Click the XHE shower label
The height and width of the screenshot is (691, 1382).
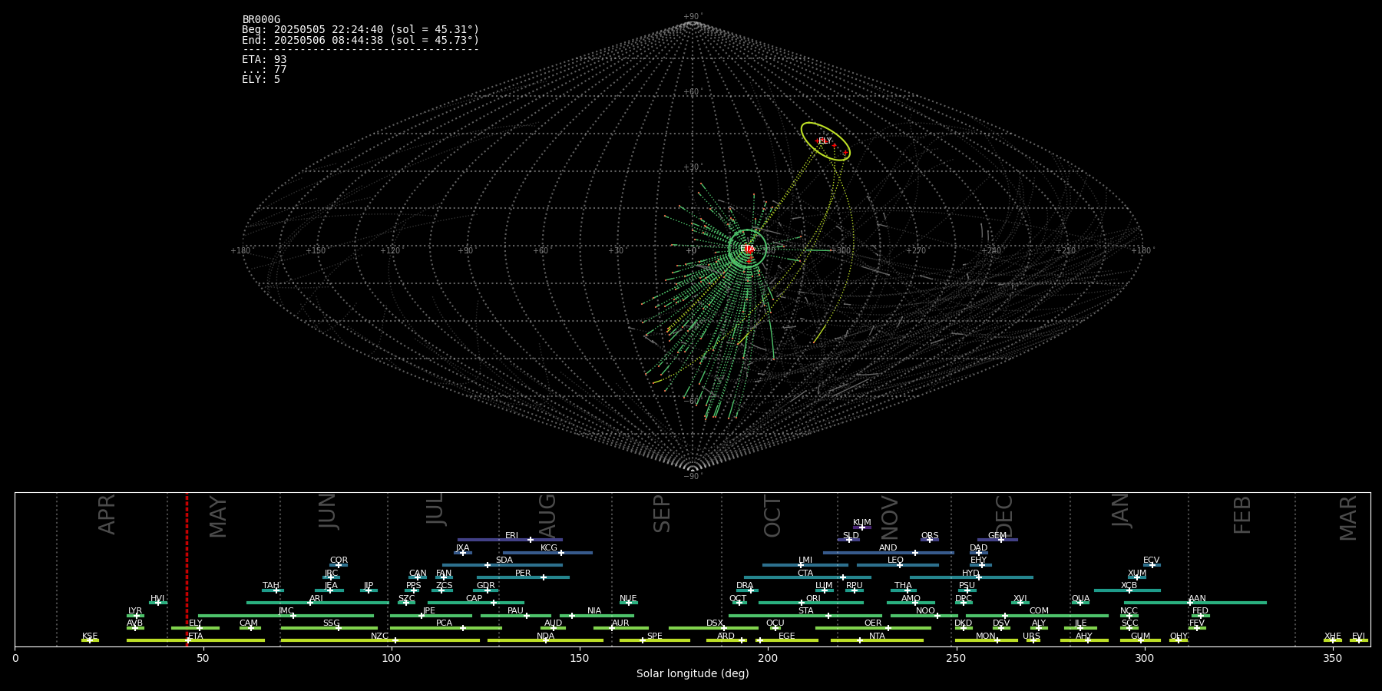click(1332, 636)
